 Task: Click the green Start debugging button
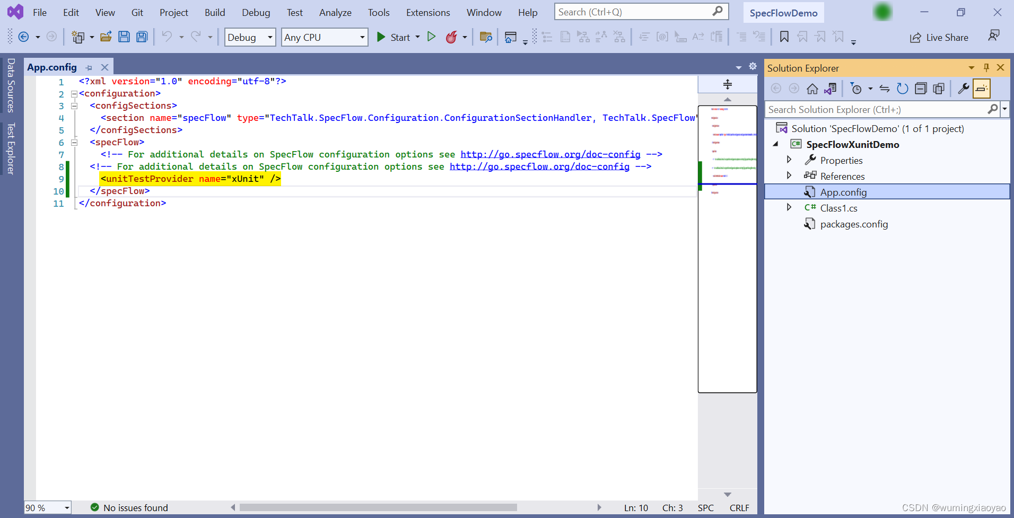(394, 37)
